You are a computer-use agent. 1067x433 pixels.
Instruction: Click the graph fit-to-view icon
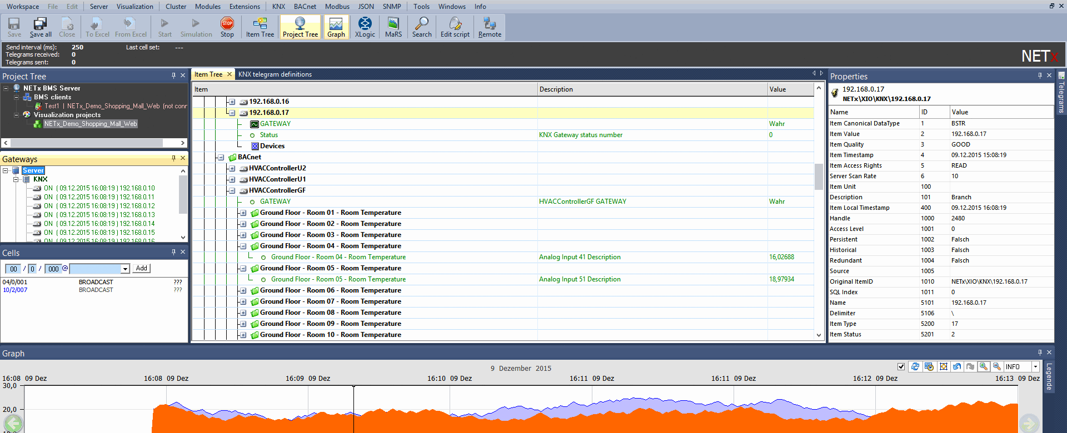pos(943,366)
